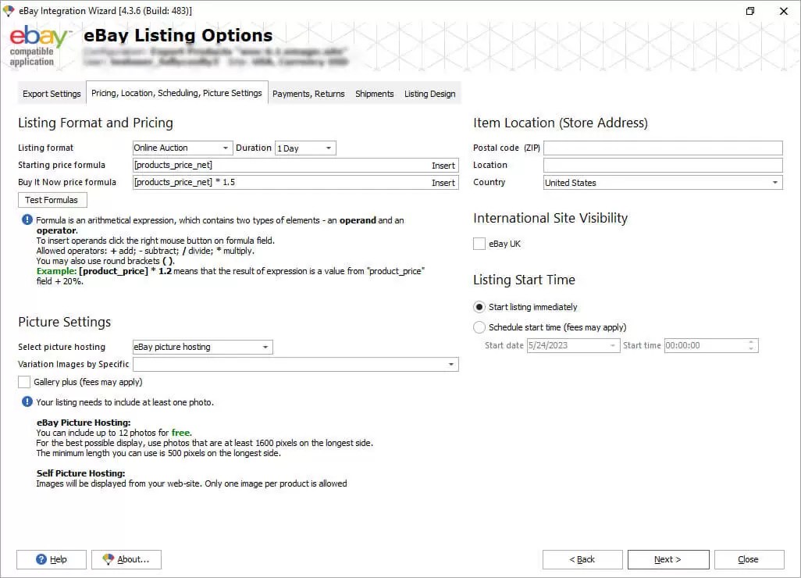The image size is (801, 578).
Task: Click the Test Formulas button
Action: [x=52, y=199]
